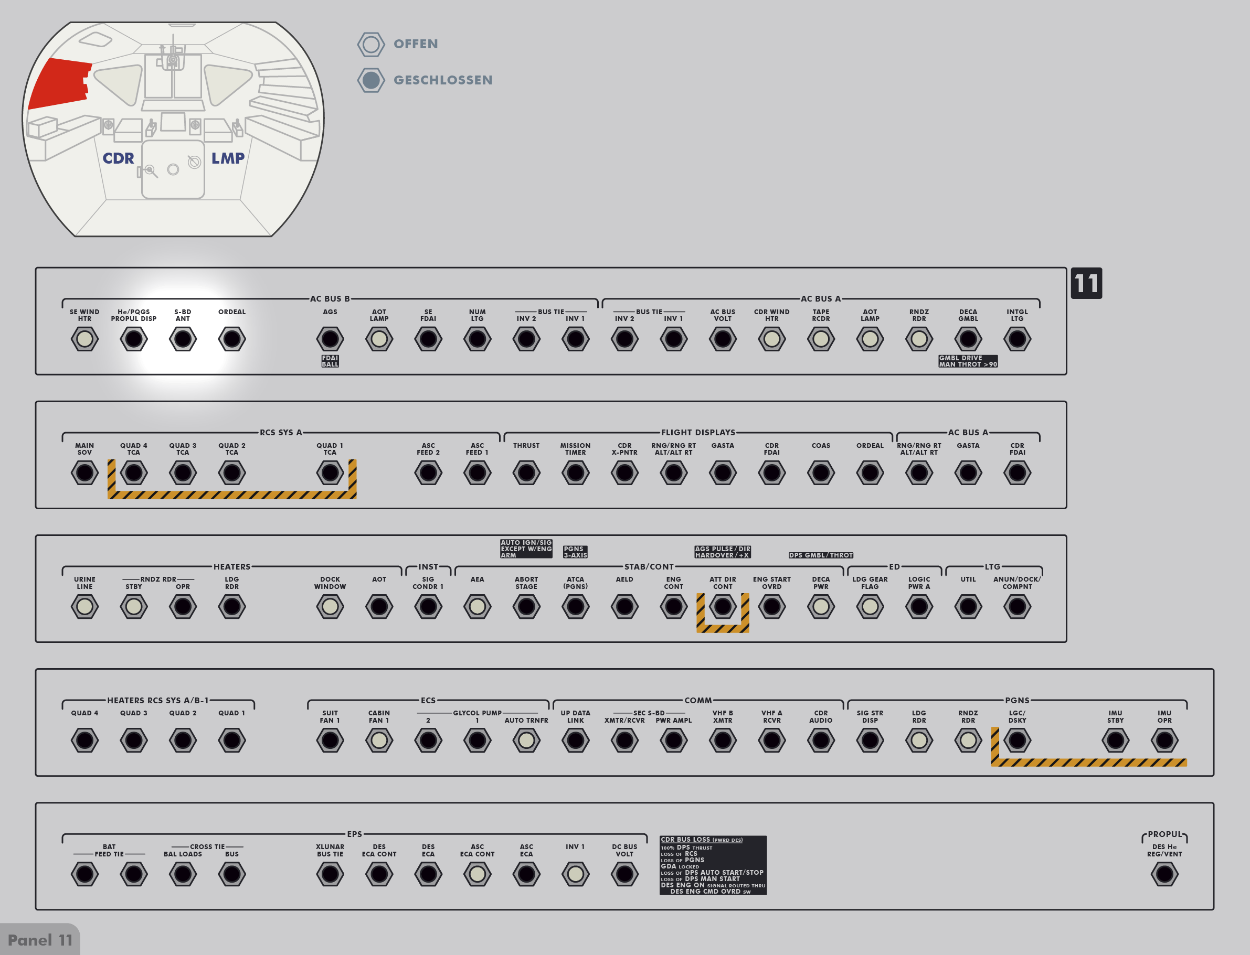Toggle the DECA GMBL breaker

[968, 339]
